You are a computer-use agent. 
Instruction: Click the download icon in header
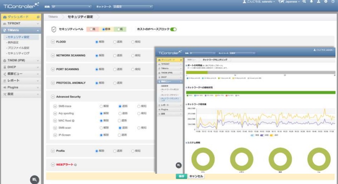[x=318, y=1]
